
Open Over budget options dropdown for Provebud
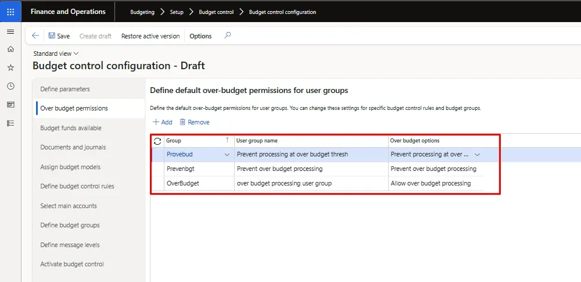pos(477,155)
